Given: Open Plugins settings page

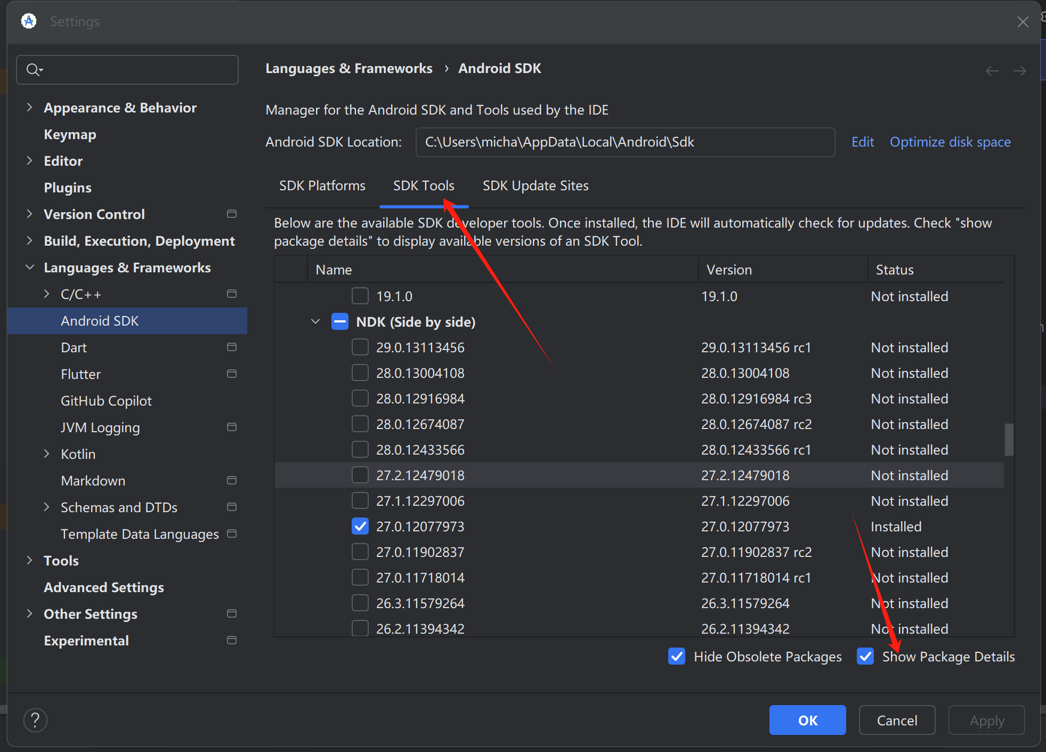Looking at the screenshot, I should (68, 188).
